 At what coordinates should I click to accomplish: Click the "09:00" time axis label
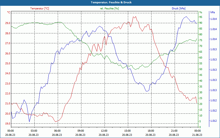[x=81, y=131]
